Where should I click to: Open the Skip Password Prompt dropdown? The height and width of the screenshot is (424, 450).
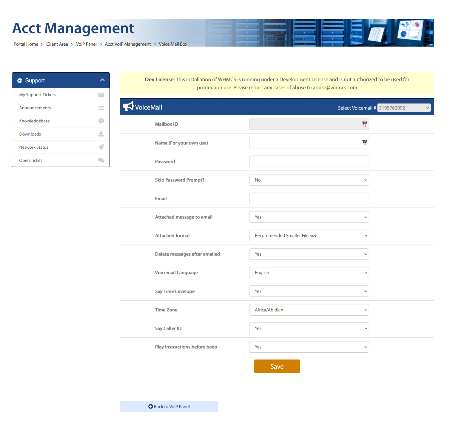[309, 180]
